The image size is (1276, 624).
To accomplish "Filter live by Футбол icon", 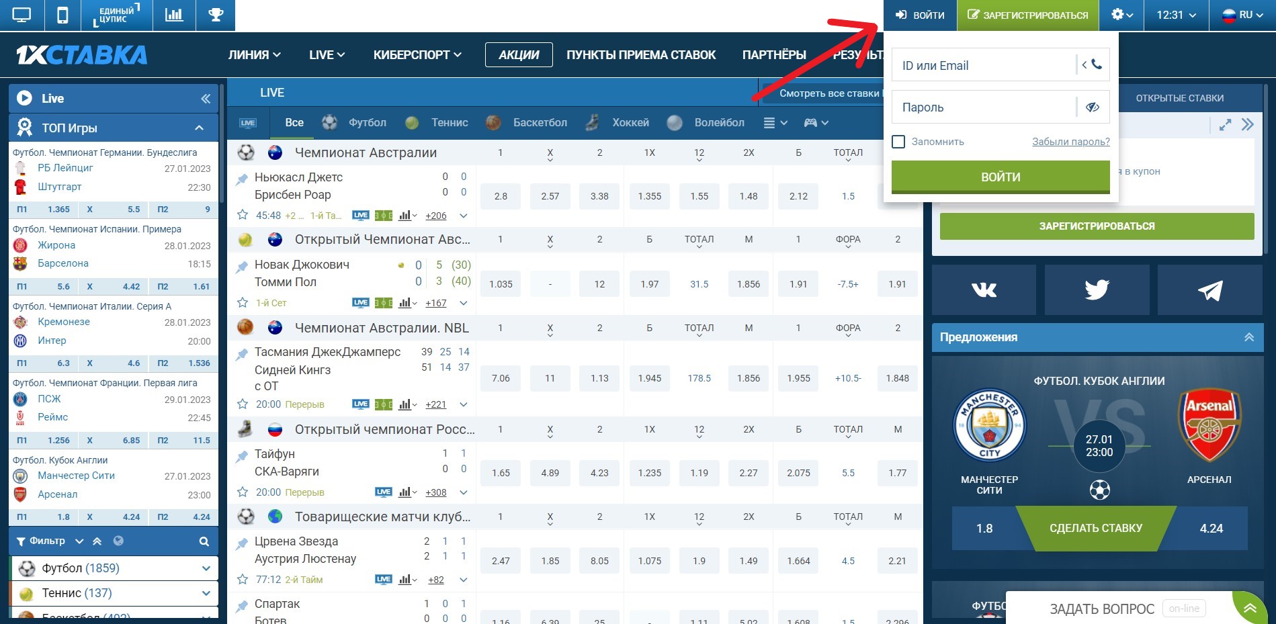I will pyautogui.click(x=329, y=122).
